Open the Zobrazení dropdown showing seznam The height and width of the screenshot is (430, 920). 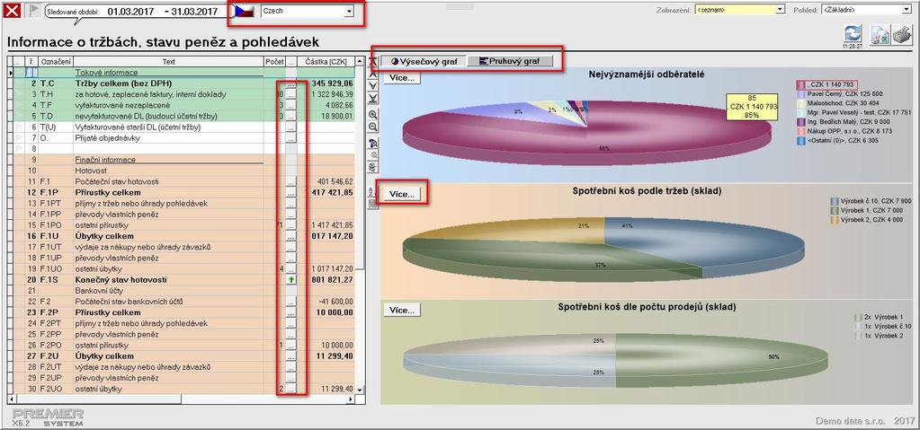pos(780,9)
